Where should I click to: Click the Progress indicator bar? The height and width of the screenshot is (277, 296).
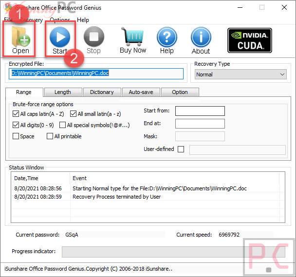coord(173,252)
